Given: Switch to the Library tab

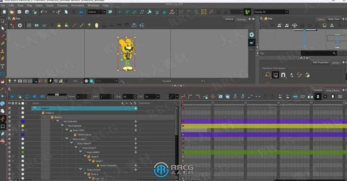Looking at the screenshot, I should click(x=335, y=63).
